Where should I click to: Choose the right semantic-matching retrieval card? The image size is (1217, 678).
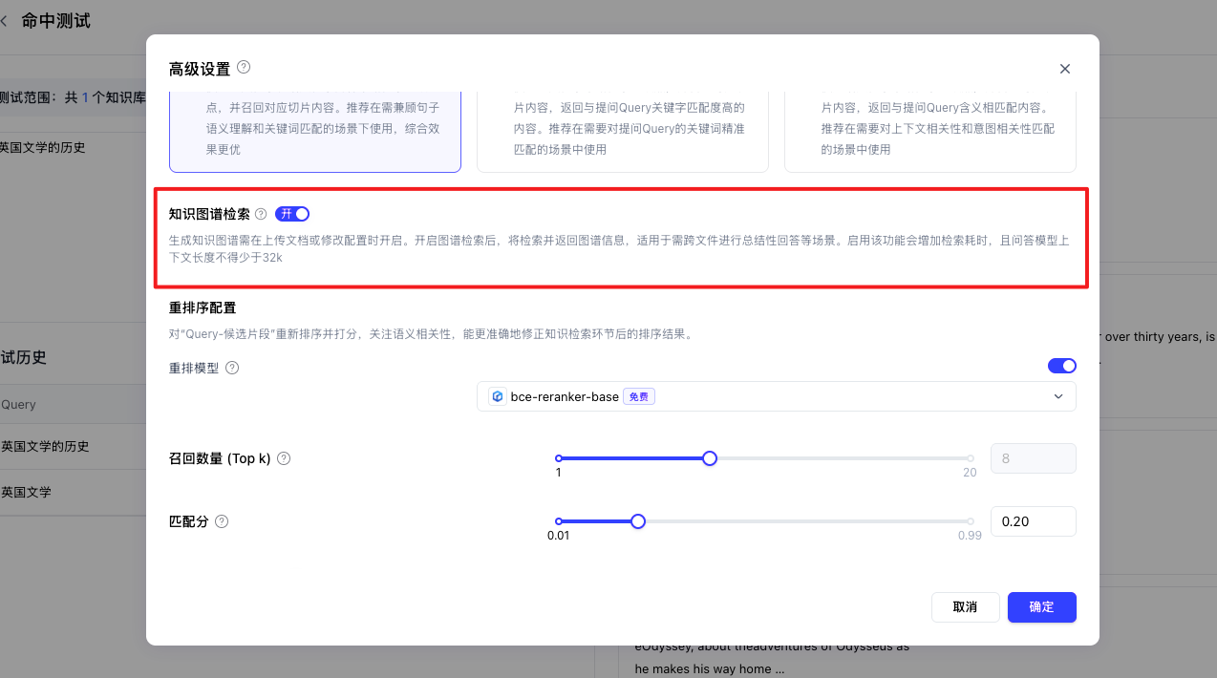[929, 129]
